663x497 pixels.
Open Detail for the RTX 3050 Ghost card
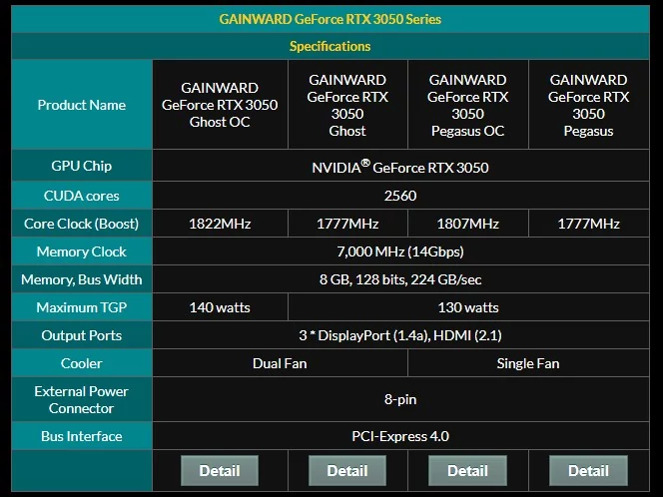click(x=347, y=470)
